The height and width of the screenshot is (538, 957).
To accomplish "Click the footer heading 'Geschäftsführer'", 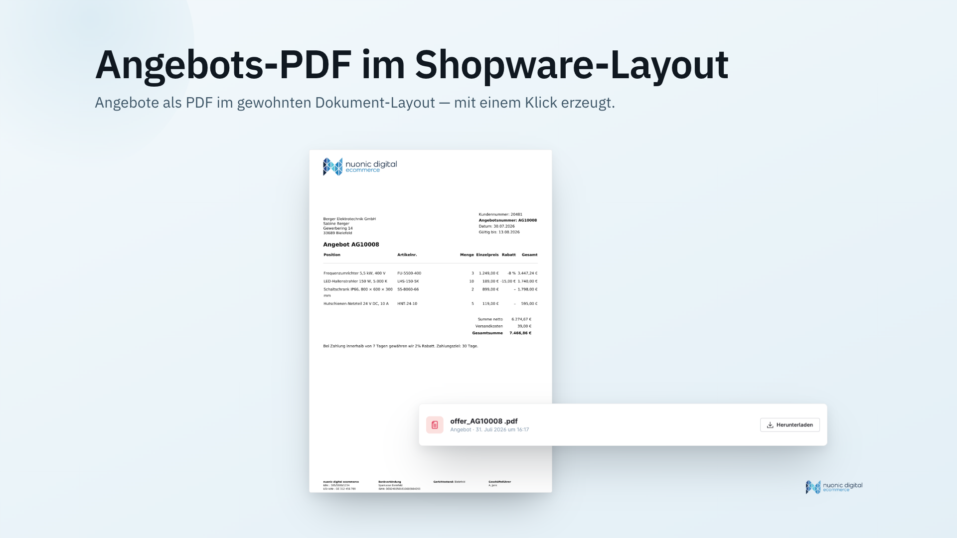I will pyautogui.click(x=500, y=482).
